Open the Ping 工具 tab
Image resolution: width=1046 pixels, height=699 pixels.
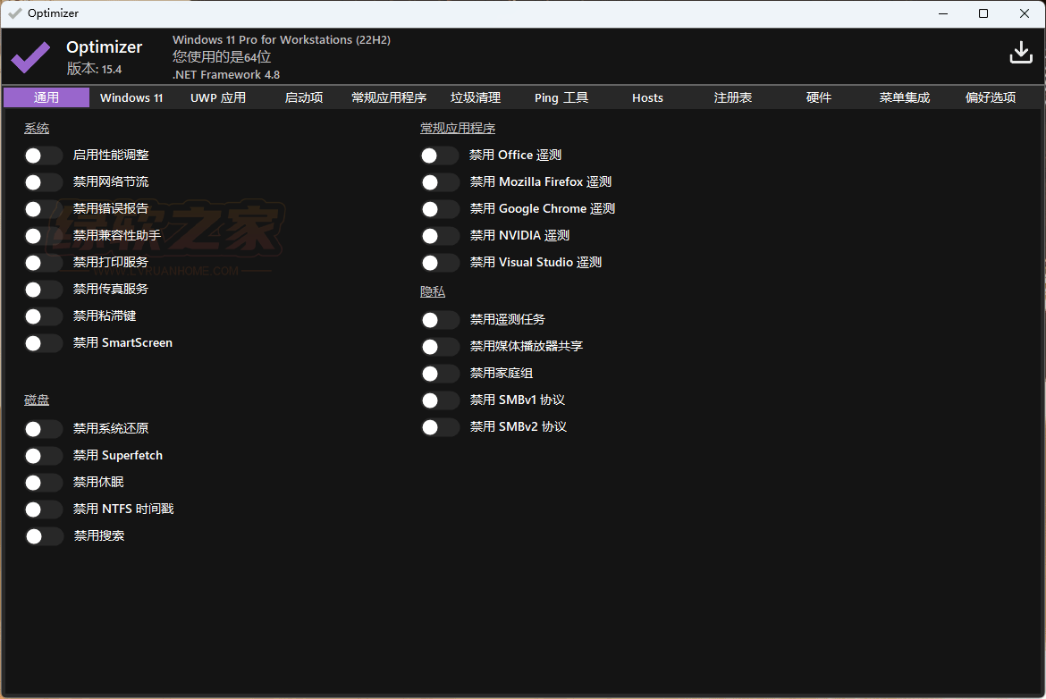561,97
